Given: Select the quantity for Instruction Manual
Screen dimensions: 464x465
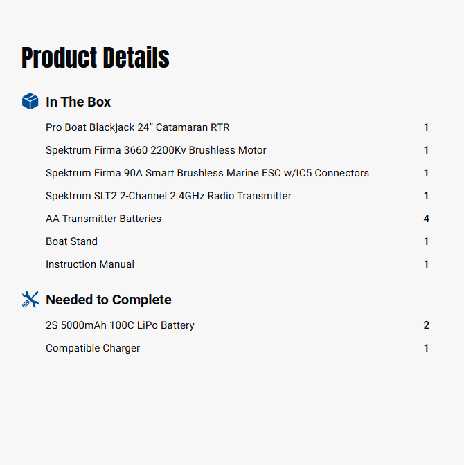Looking at the screenshot, I should click(427, 264).
